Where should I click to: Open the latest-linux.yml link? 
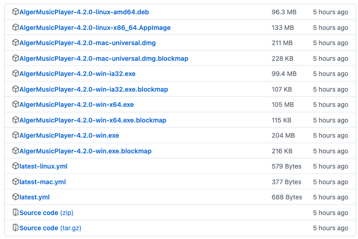pyautogui.click(x=43, y=166)
